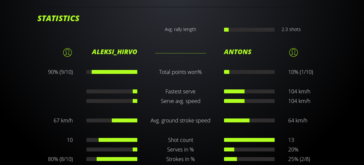
Task: Click the STATISTICS heading
Action: pyautogui.click(x=59, y=18)
